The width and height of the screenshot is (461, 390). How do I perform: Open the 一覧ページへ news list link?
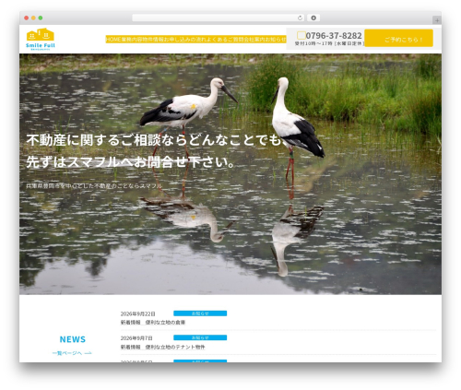(x=72, y=353)
